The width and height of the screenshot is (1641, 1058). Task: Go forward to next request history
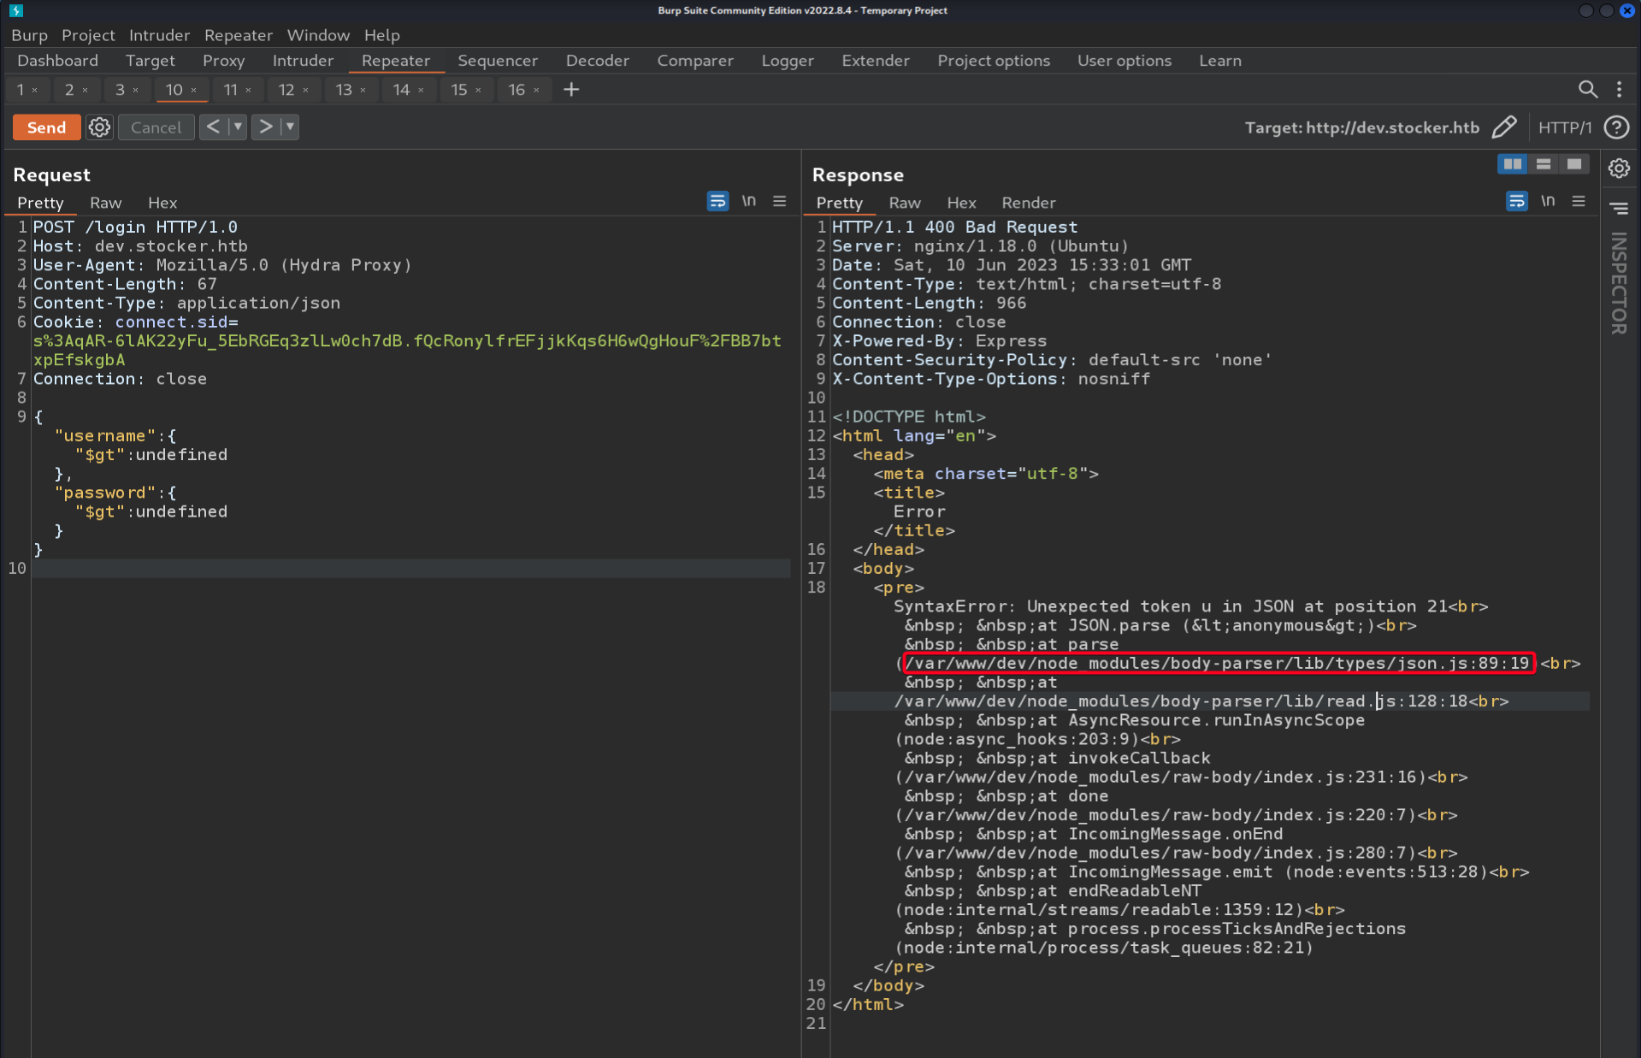[x=265, y=127]
